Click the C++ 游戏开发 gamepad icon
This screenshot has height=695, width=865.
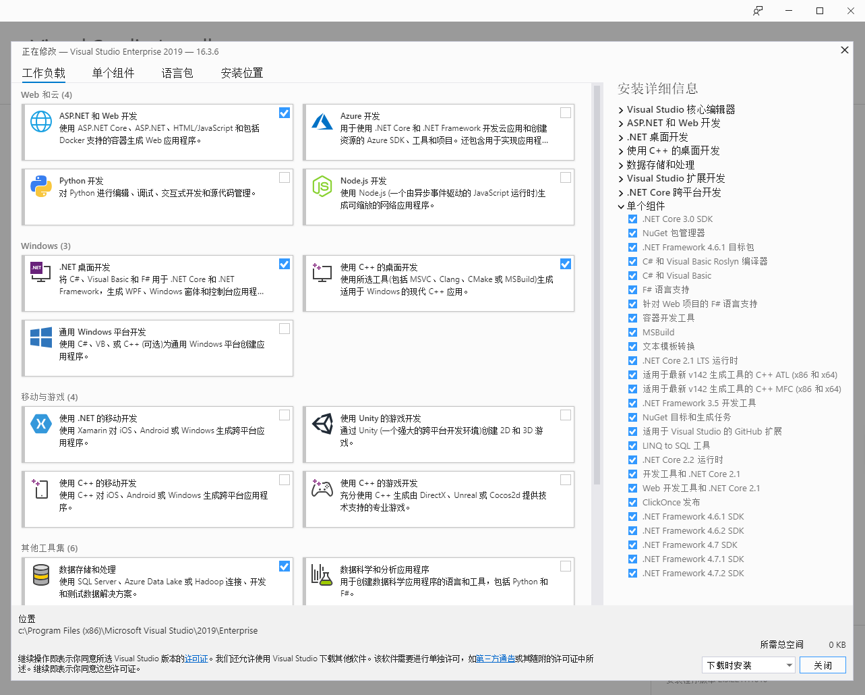pyautogui.click(x=322, y=488)
